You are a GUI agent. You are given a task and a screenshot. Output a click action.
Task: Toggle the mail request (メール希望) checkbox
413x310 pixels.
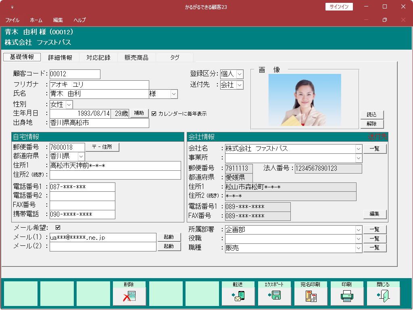tap(58, 227)
